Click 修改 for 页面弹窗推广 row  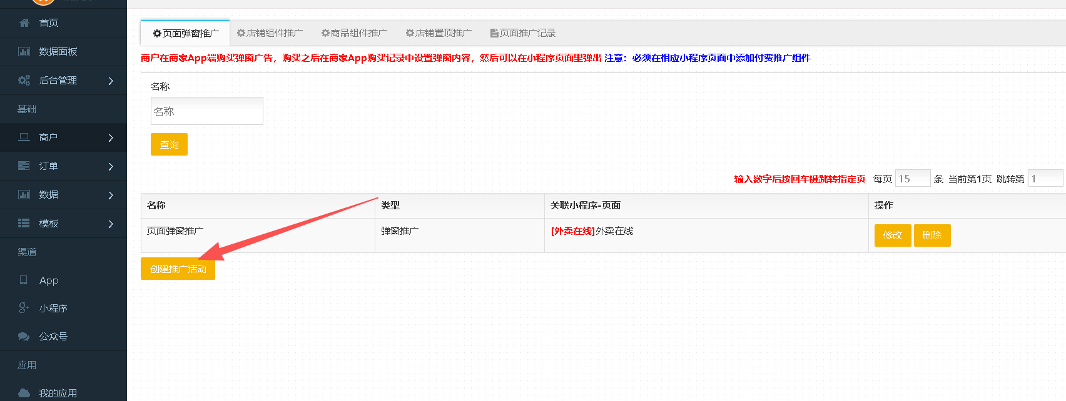[x=892, y=235]
